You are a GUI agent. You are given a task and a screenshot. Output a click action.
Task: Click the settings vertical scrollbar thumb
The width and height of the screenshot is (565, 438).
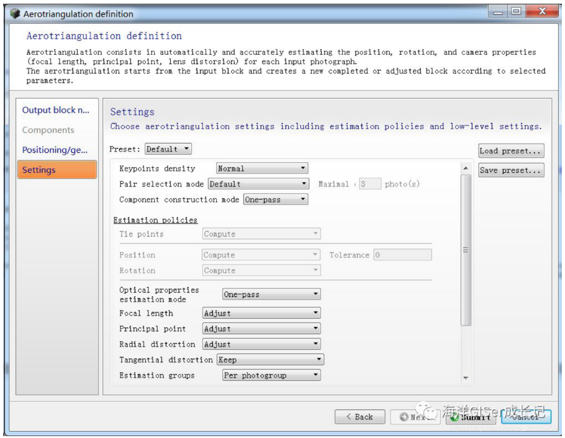(x=466, y=250)
